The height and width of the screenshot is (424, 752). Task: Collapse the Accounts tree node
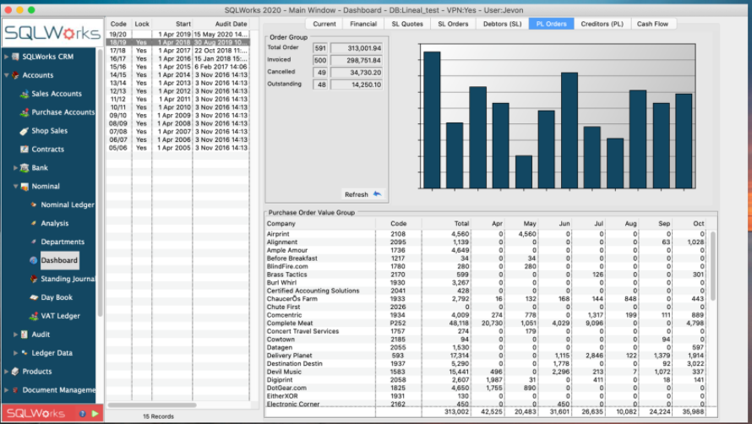tap(6, 75)
